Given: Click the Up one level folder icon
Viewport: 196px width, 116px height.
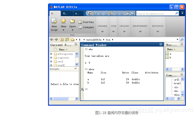Looking at the screenshot, I should tap(61, 40).
